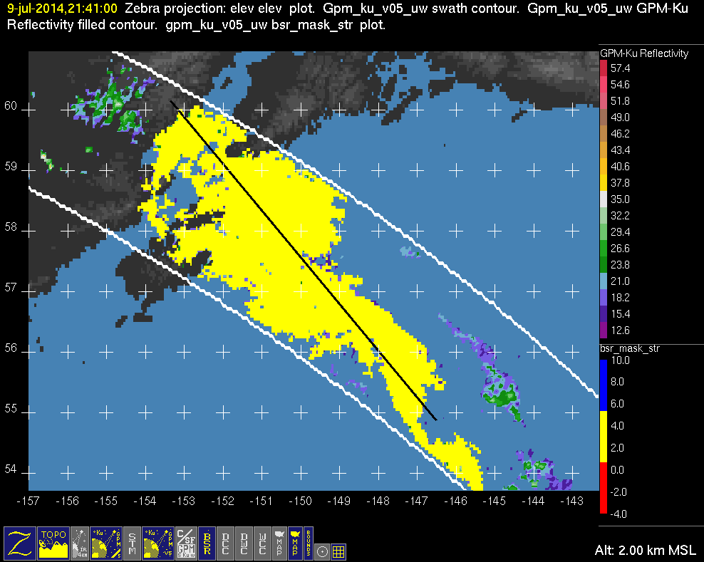Toggle the Ku GPM V5 reflectivity icon

tap(158, 543)
